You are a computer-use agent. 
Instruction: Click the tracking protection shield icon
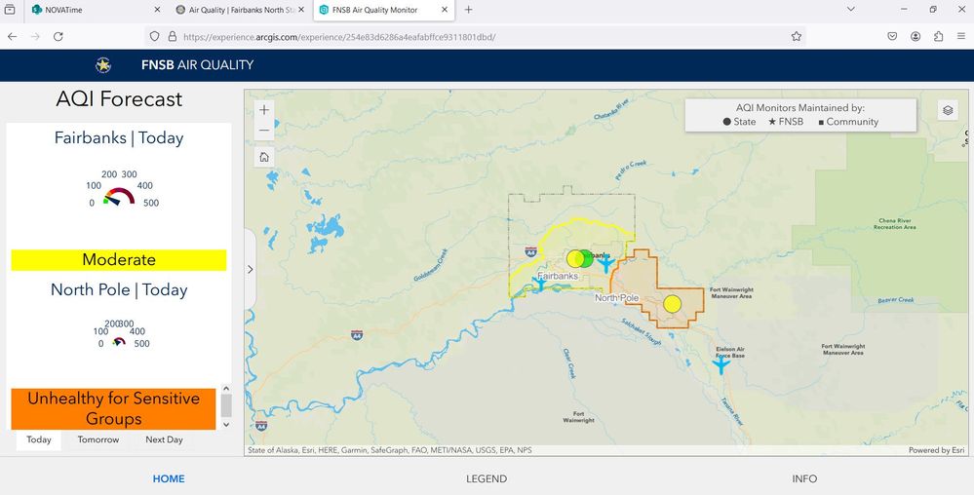[155, 37]
